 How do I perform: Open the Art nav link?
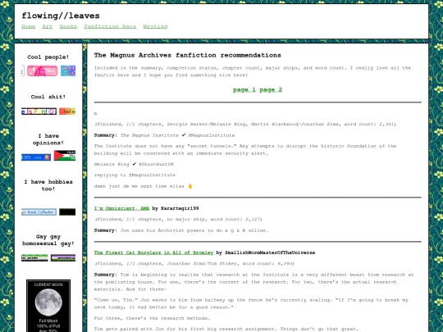pyautogui.click(x=48, y=26)
